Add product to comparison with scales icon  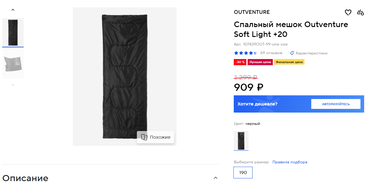pyautogui.click(x=360, y=13)
